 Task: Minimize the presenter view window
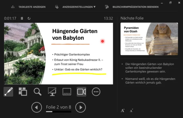pos(162,3)
